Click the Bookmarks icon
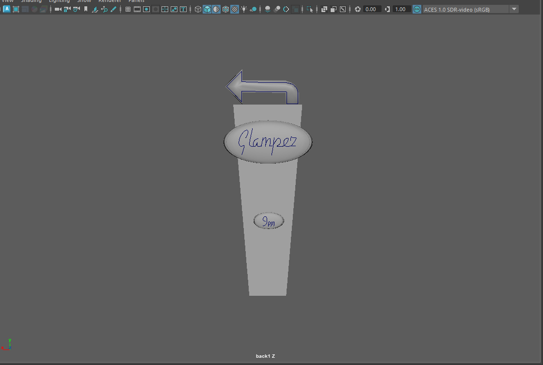The height and width of the screenshot is (365, 543). tap(86, 9)
